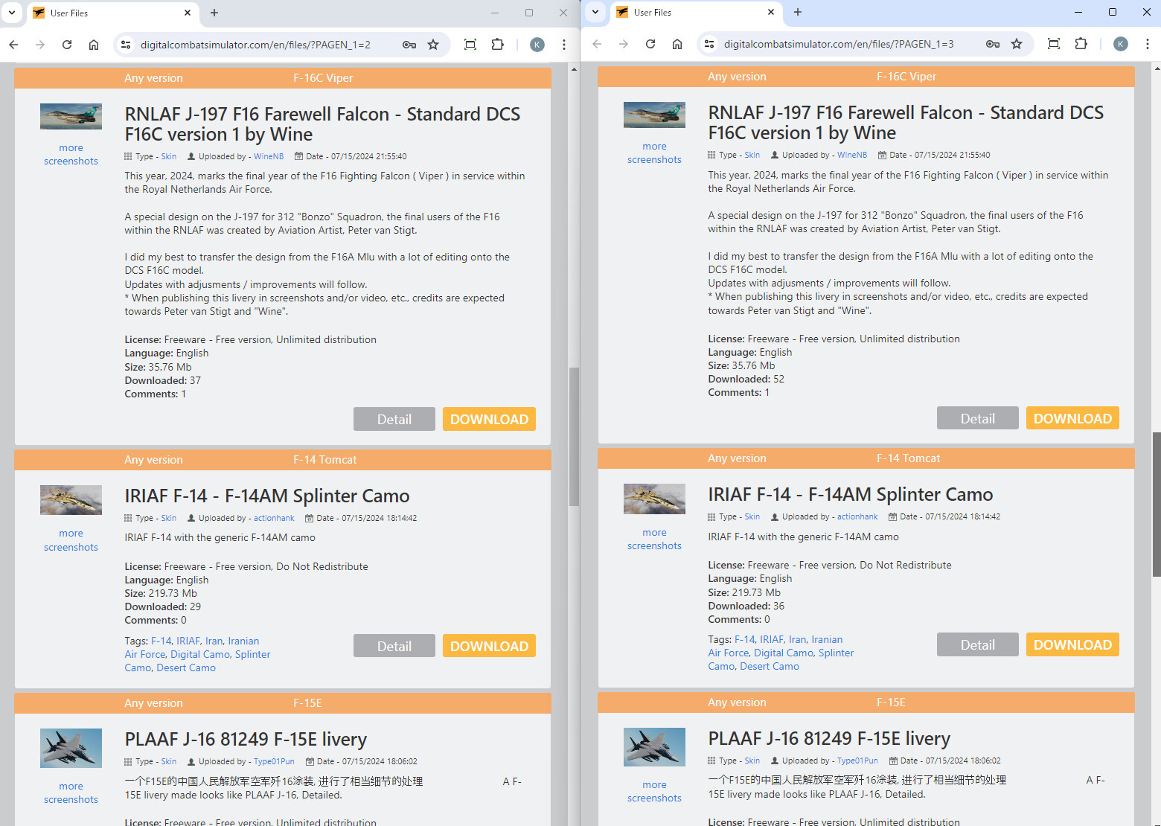Open new tab in left window

tap(214, 13)
